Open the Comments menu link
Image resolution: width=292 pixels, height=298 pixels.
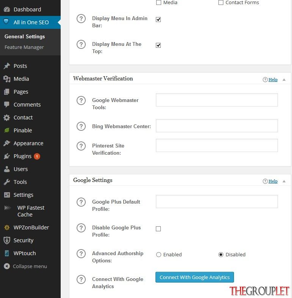(x=27, y=105)
